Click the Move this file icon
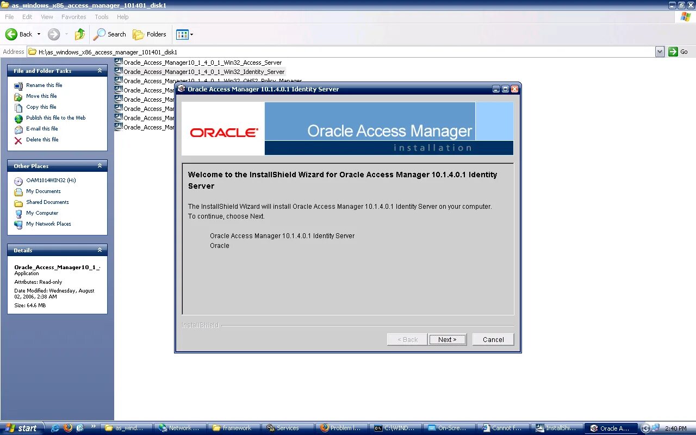The image size is (696, 435). [x=18, y=96]
